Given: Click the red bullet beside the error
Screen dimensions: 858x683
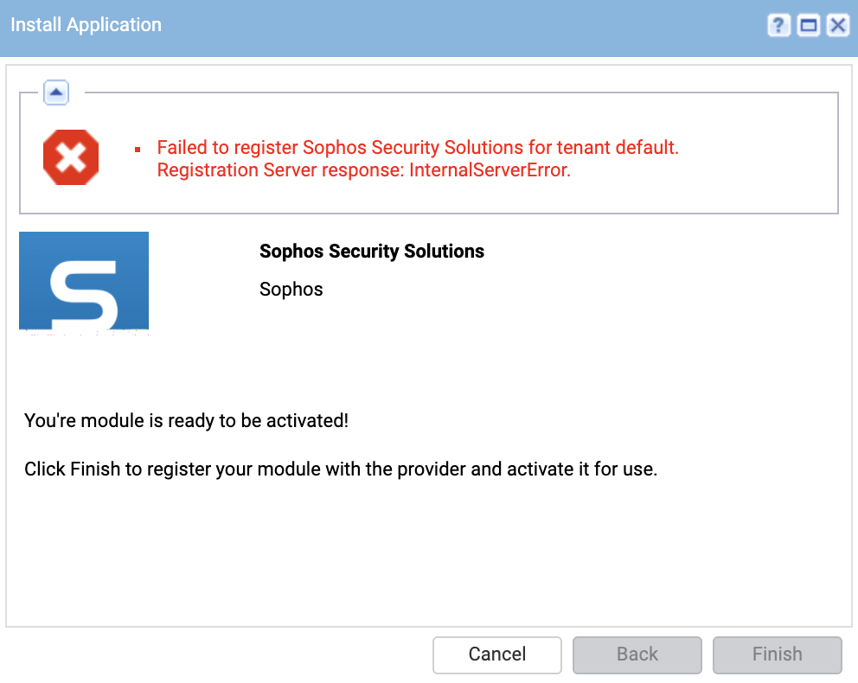Looking at the screenshot, I should (138, 150).
